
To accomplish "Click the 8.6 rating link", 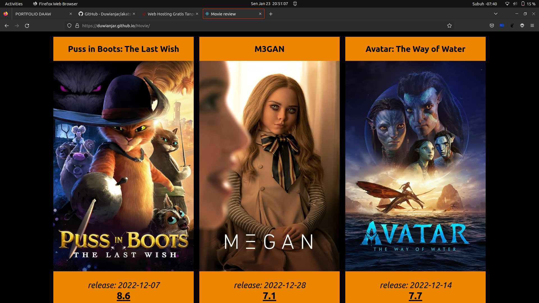I will tap(124, 296).
